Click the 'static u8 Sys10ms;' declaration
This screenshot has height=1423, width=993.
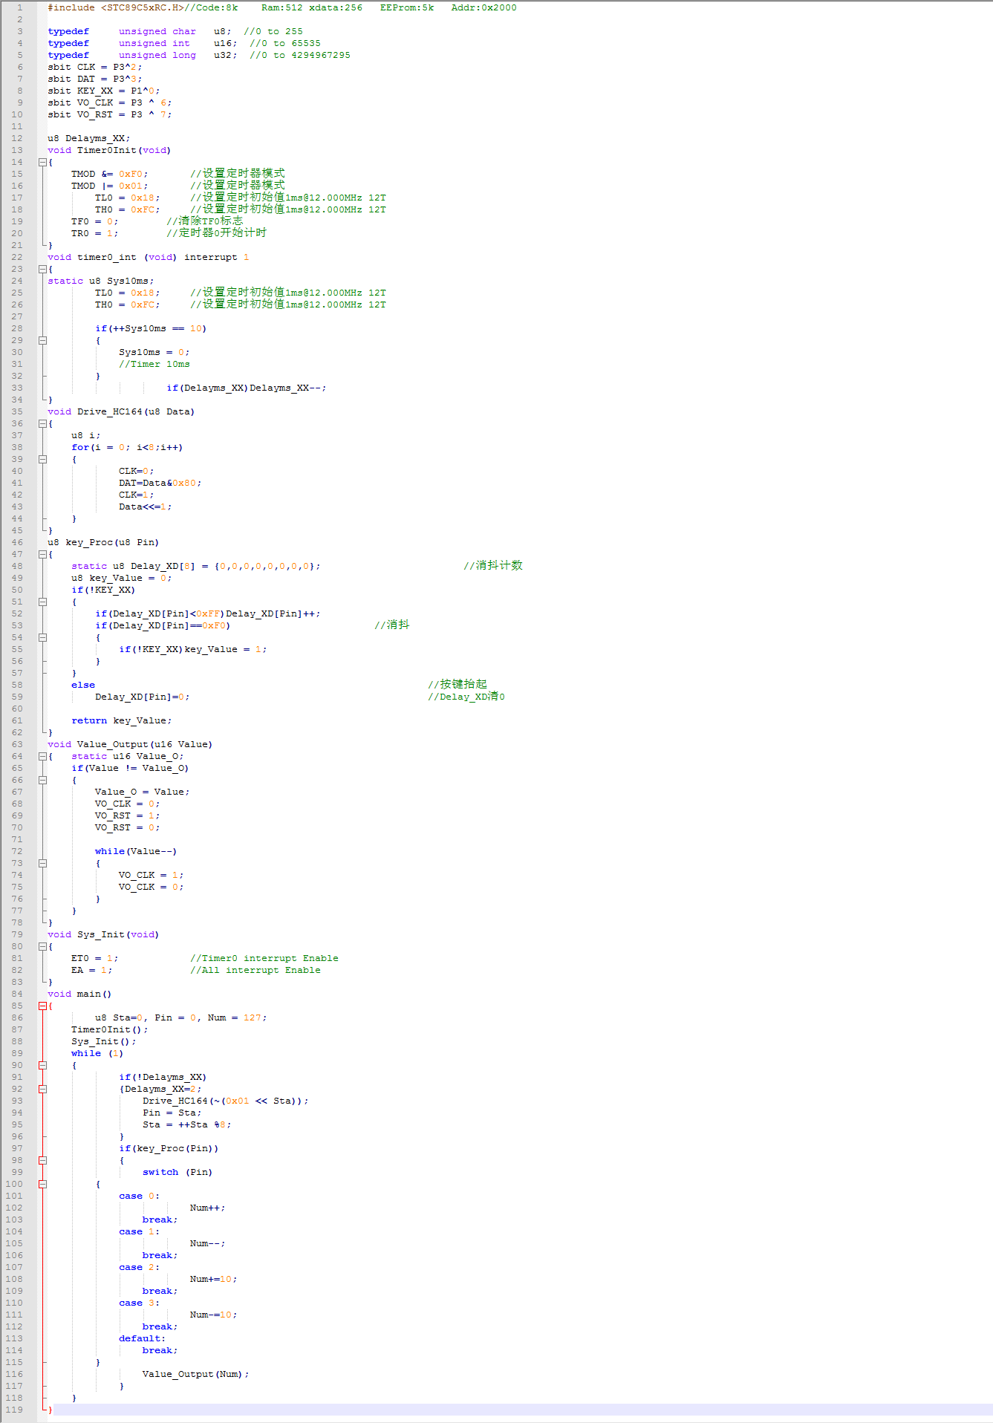click(101, 281)
